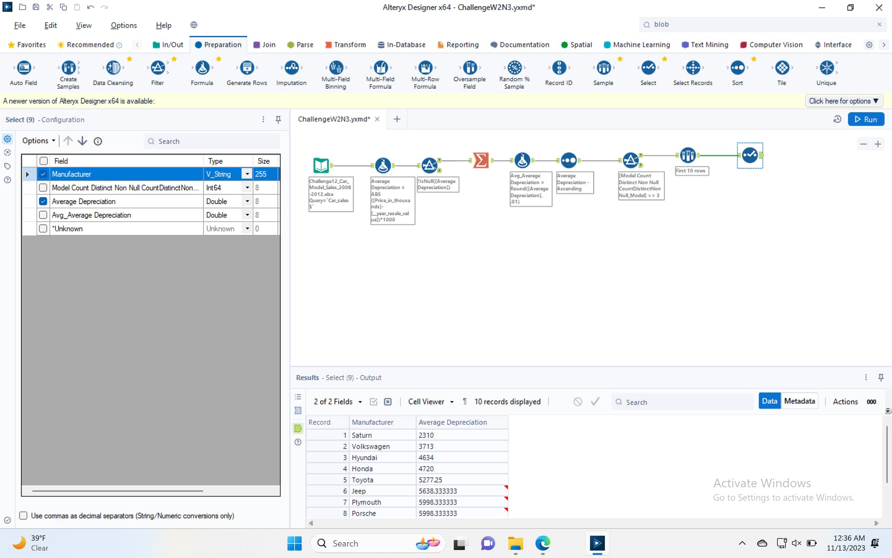Select the Data Cleansing tool icon
The image size is (892, 558).
[x=113, y=68]
